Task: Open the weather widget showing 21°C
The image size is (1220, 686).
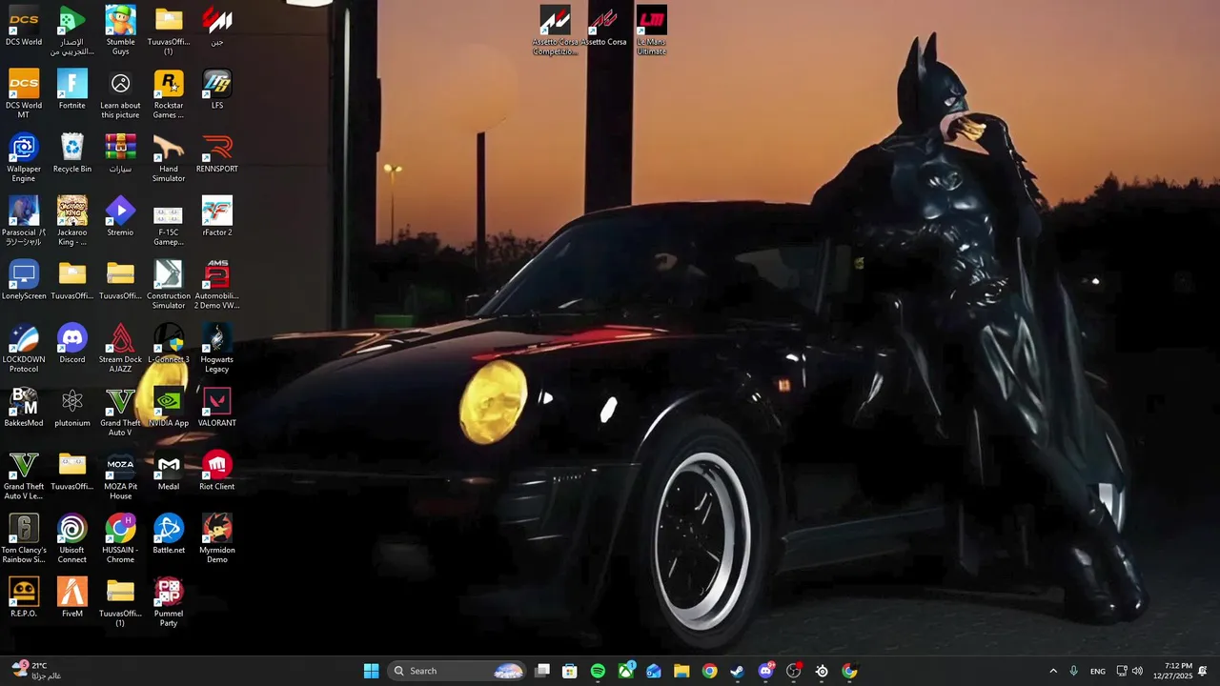Action: coord(36,671)
